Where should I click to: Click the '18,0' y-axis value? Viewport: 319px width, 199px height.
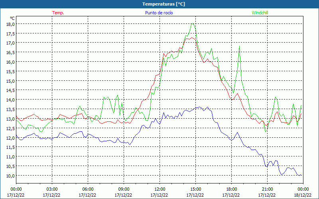point(11,24)
